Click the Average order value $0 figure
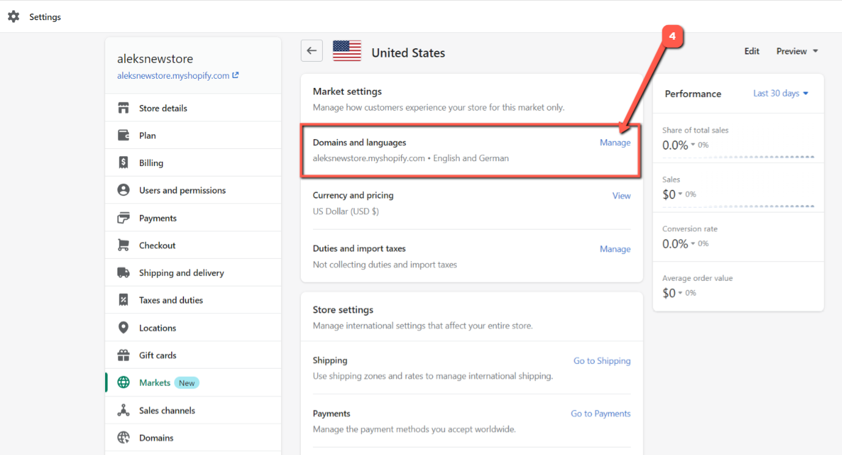842x455 pixels. (x=669, y=293)
